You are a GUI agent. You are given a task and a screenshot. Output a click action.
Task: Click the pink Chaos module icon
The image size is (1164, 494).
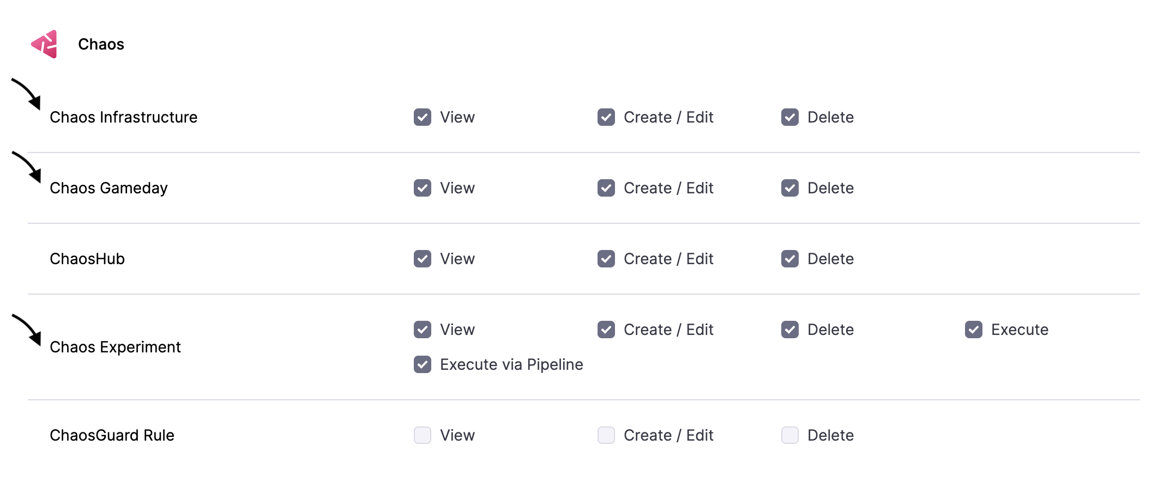(45, 44)
